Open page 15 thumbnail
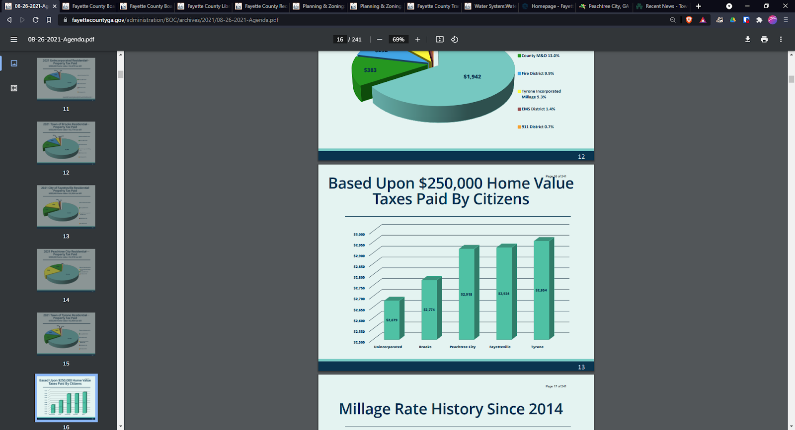 (x=66, y=333)
